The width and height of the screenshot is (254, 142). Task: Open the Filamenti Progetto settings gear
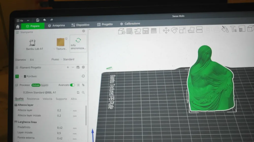(83, 67)
